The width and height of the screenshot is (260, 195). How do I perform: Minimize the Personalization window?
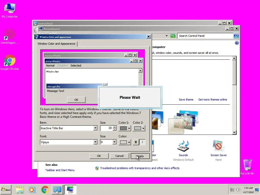coord(227,28)
